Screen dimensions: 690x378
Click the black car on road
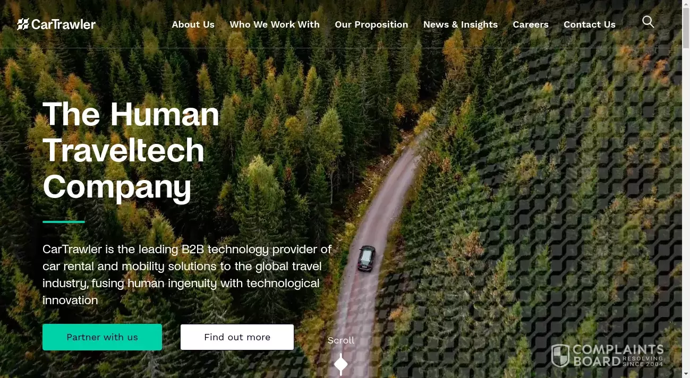pyautogui.click(x=366, y=258)
